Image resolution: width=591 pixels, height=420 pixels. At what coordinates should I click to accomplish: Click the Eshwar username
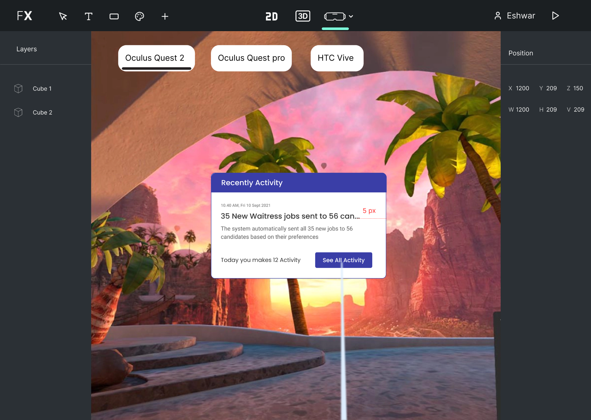coord(521,16)
